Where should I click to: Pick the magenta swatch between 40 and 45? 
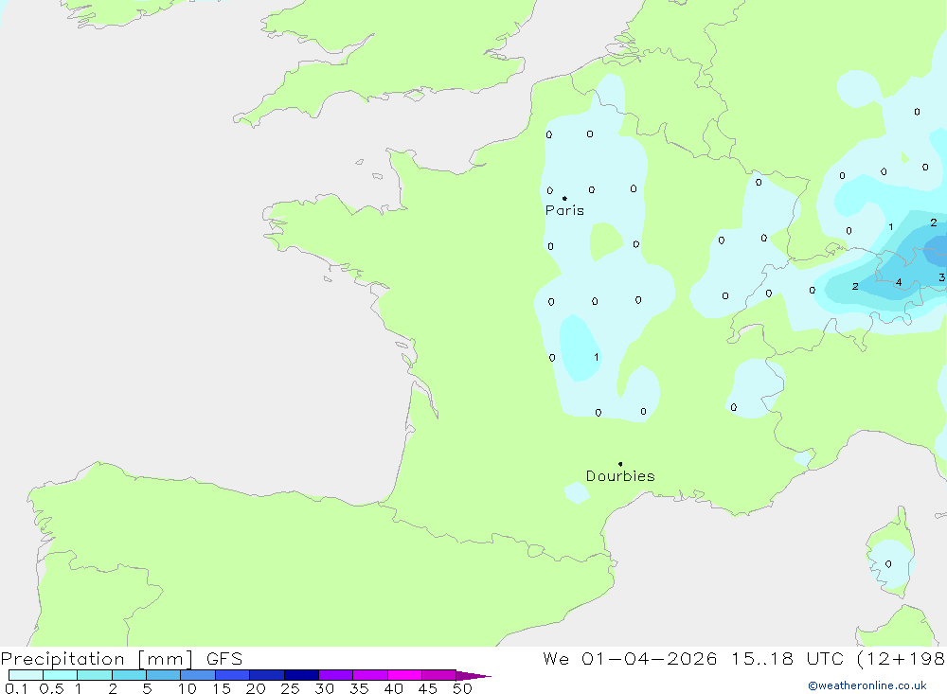pyautogui.click(x=404, y=676)
